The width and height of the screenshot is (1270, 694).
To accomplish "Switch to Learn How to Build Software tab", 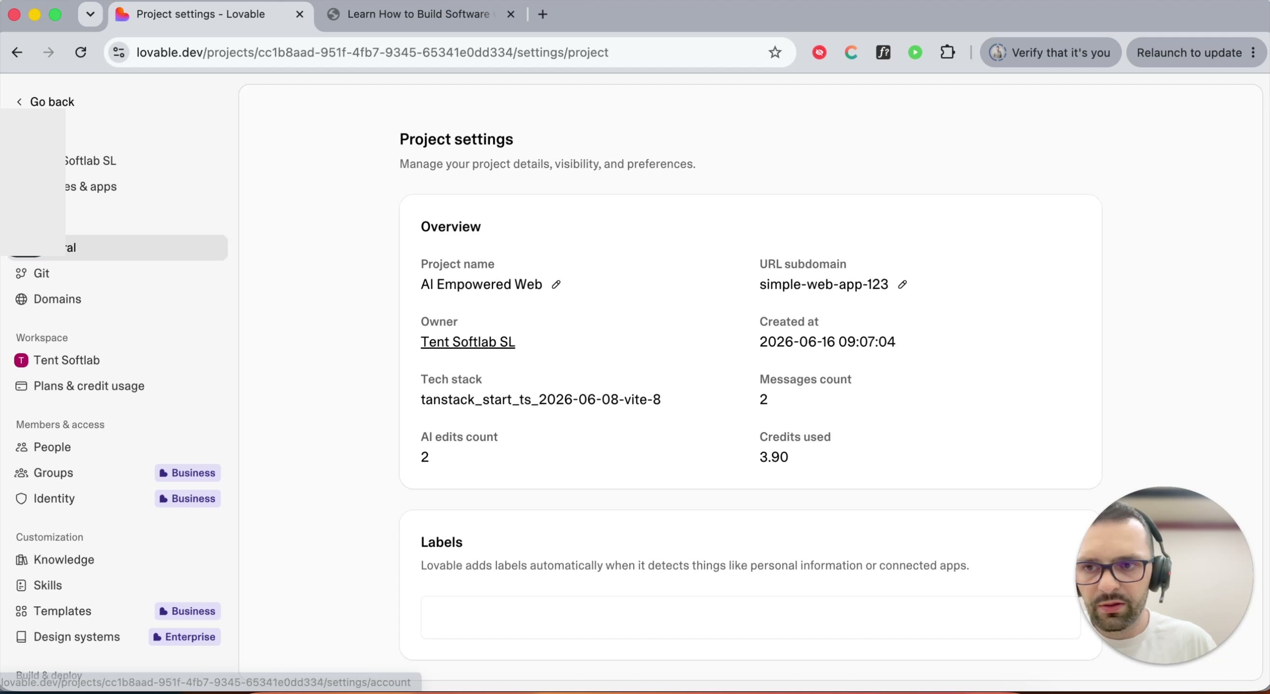I will 418,14.
